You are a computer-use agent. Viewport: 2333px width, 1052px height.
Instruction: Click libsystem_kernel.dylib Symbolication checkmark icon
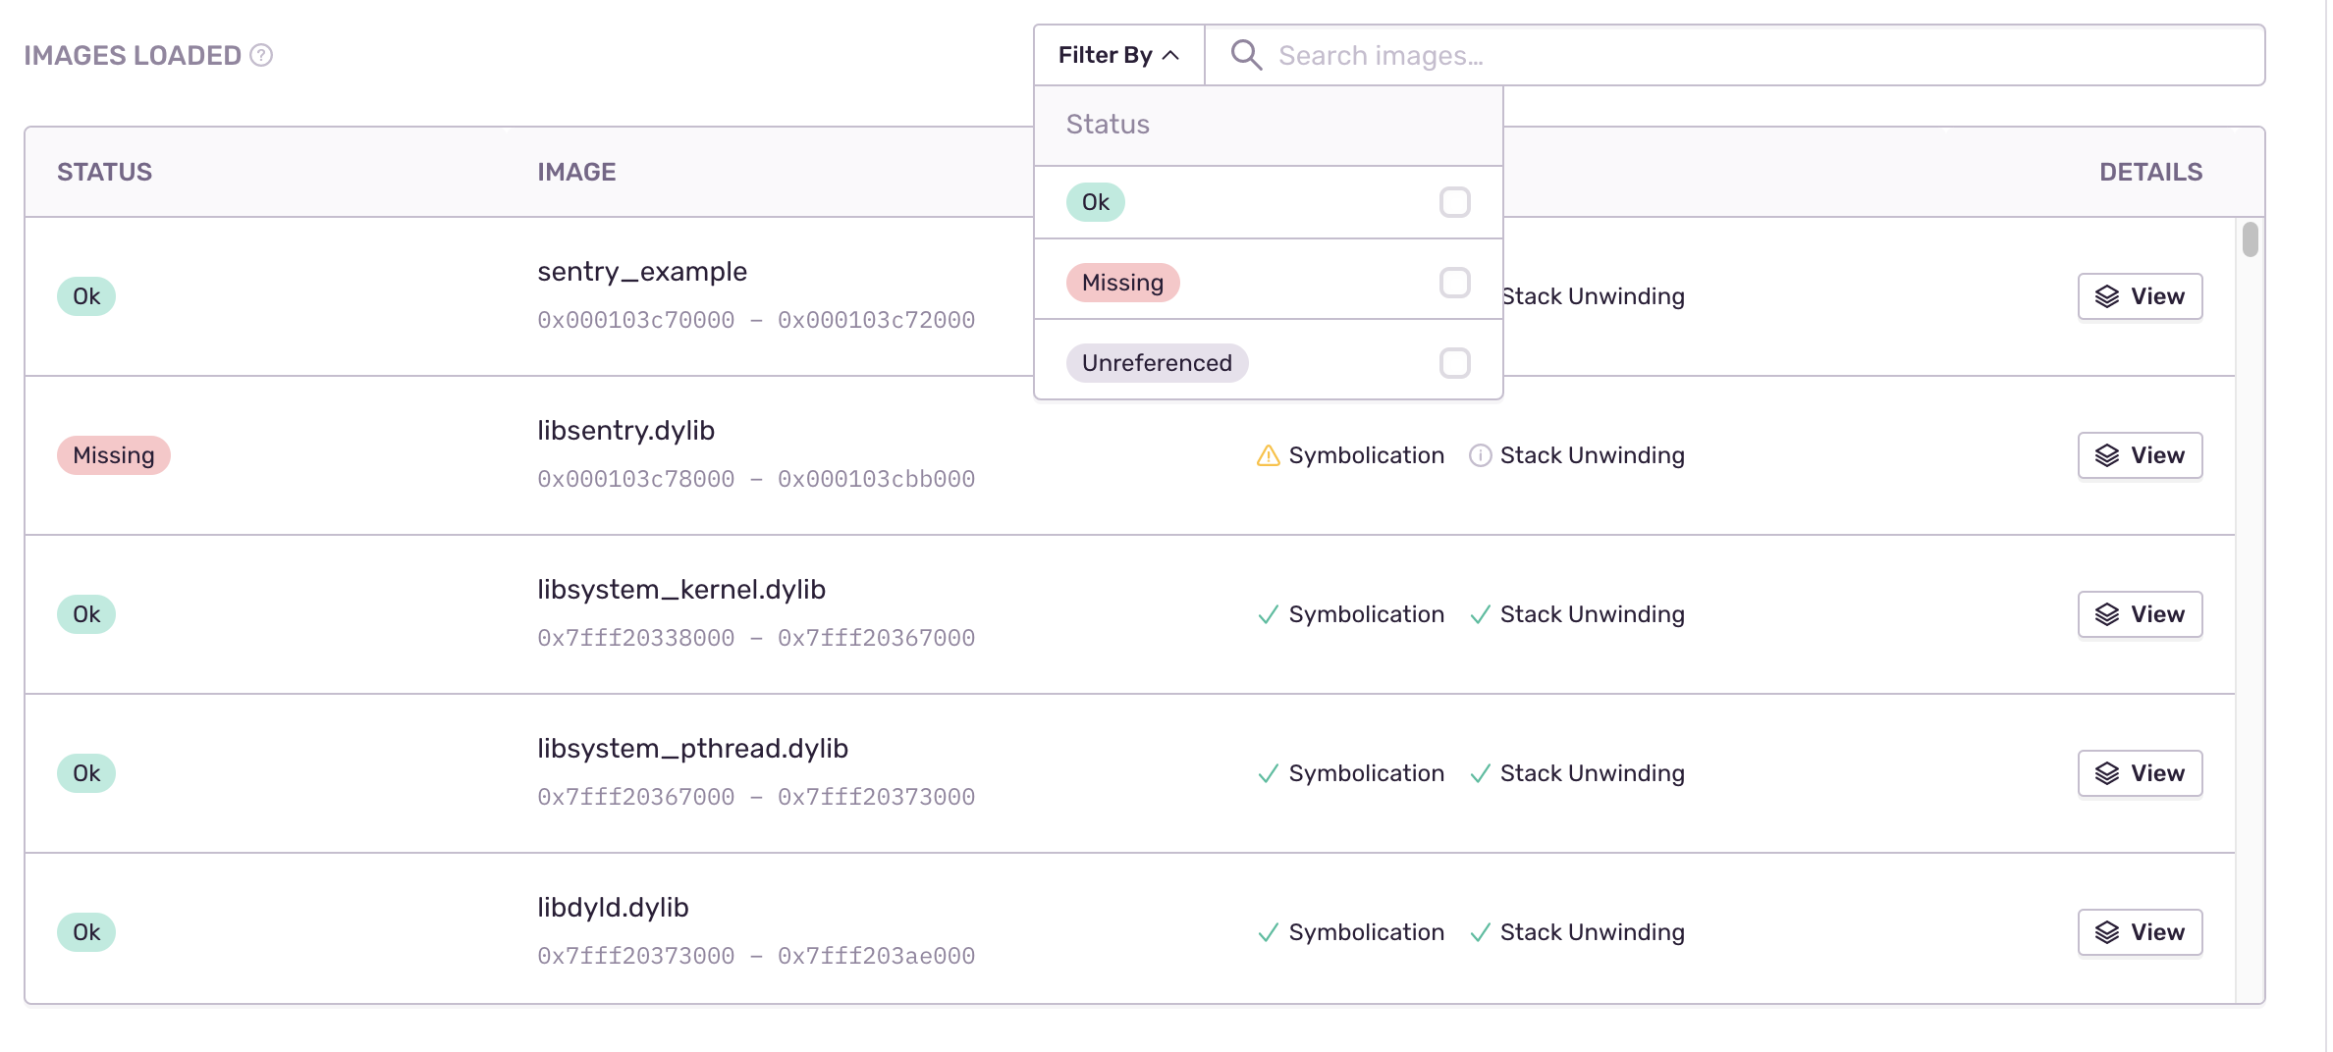[1268, 614]
